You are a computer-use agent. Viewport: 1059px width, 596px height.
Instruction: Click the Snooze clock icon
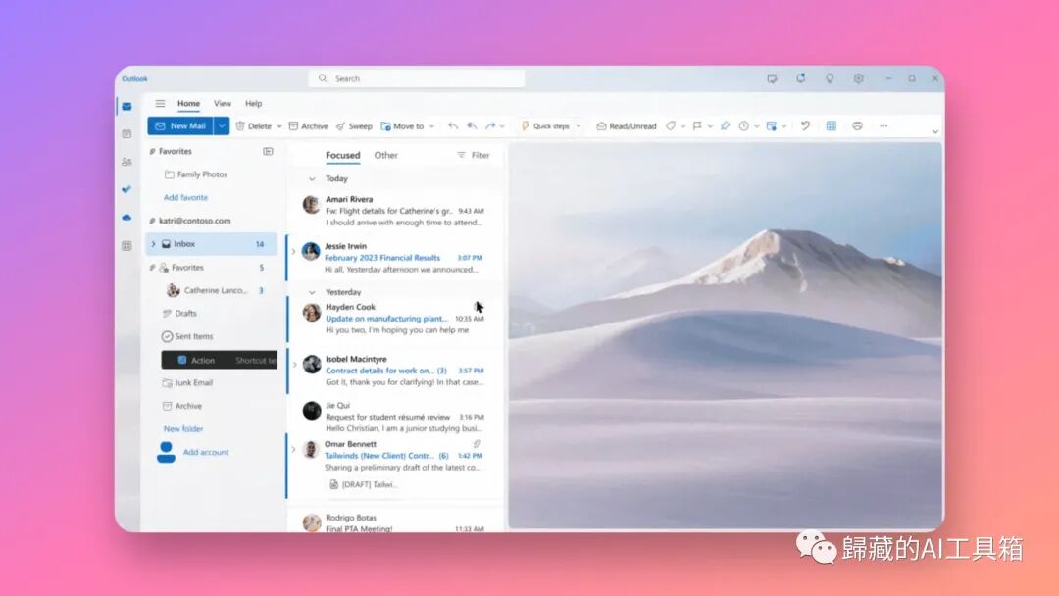[743, 126]
